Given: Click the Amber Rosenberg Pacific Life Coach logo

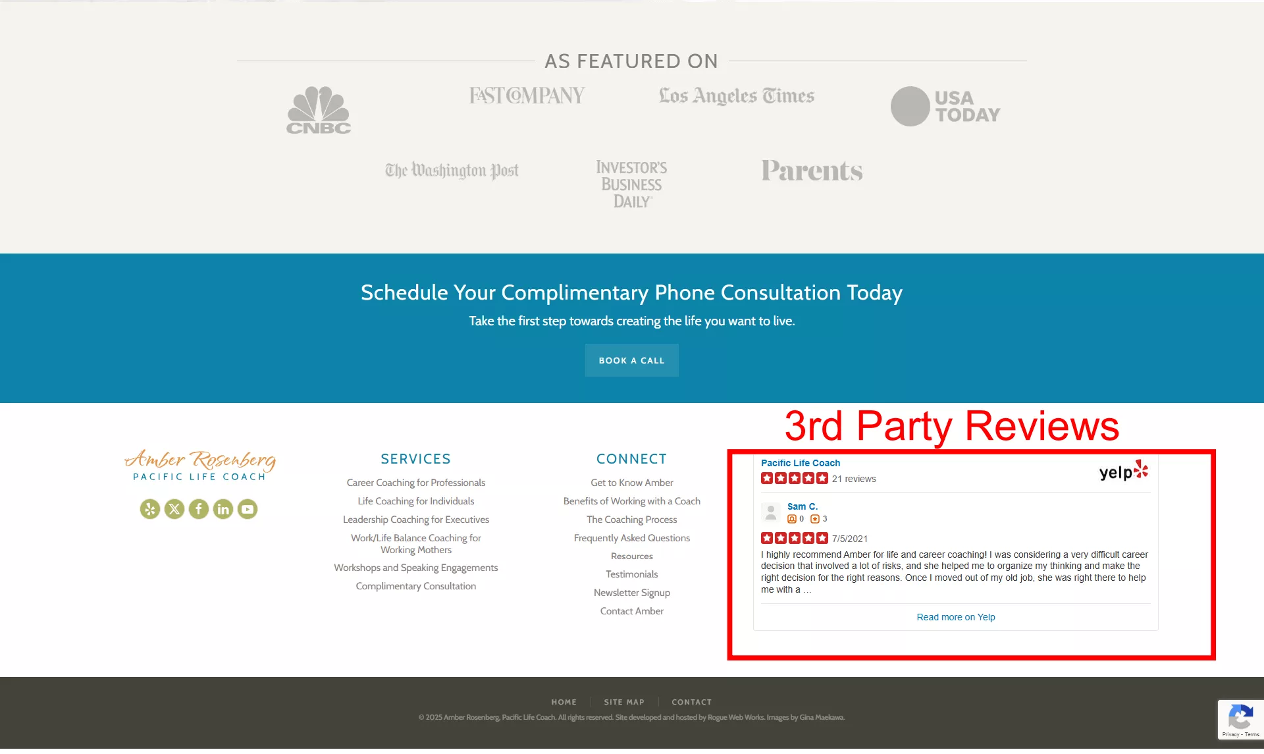Looking at the screenshot, I should [x=200, y=464].
